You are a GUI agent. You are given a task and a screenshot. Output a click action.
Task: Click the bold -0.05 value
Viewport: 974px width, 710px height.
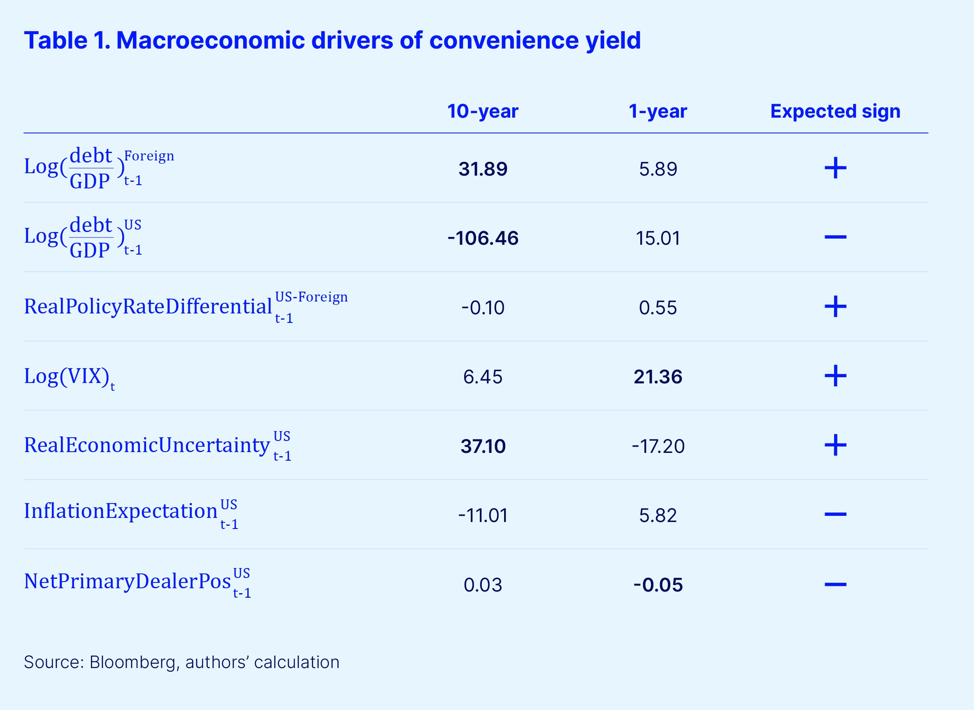point(658,585)
